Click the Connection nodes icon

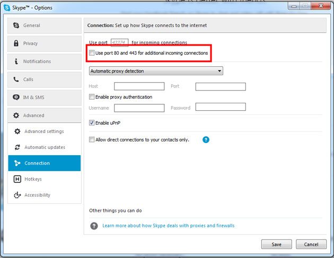[x=17, y=163]
